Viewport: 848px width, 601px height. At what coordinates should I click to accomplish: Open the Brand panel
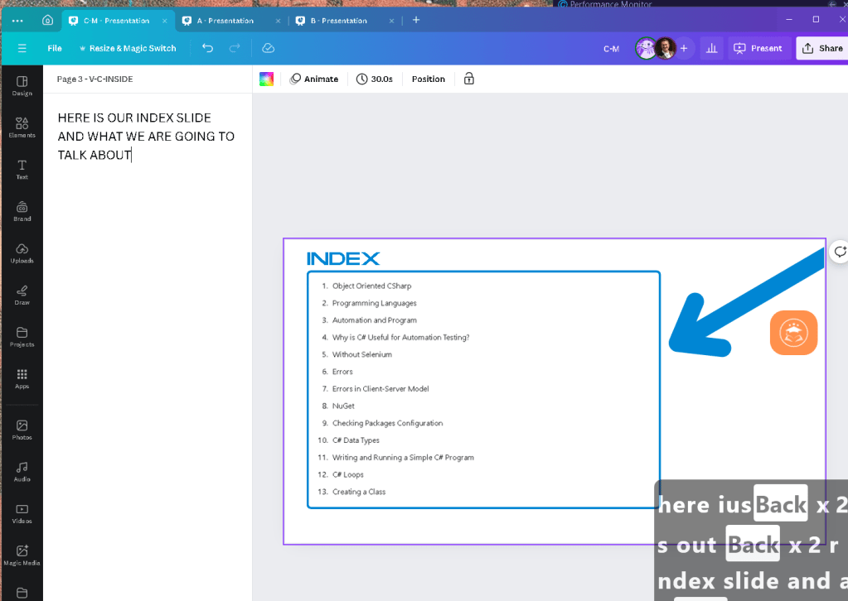(22, 211)
